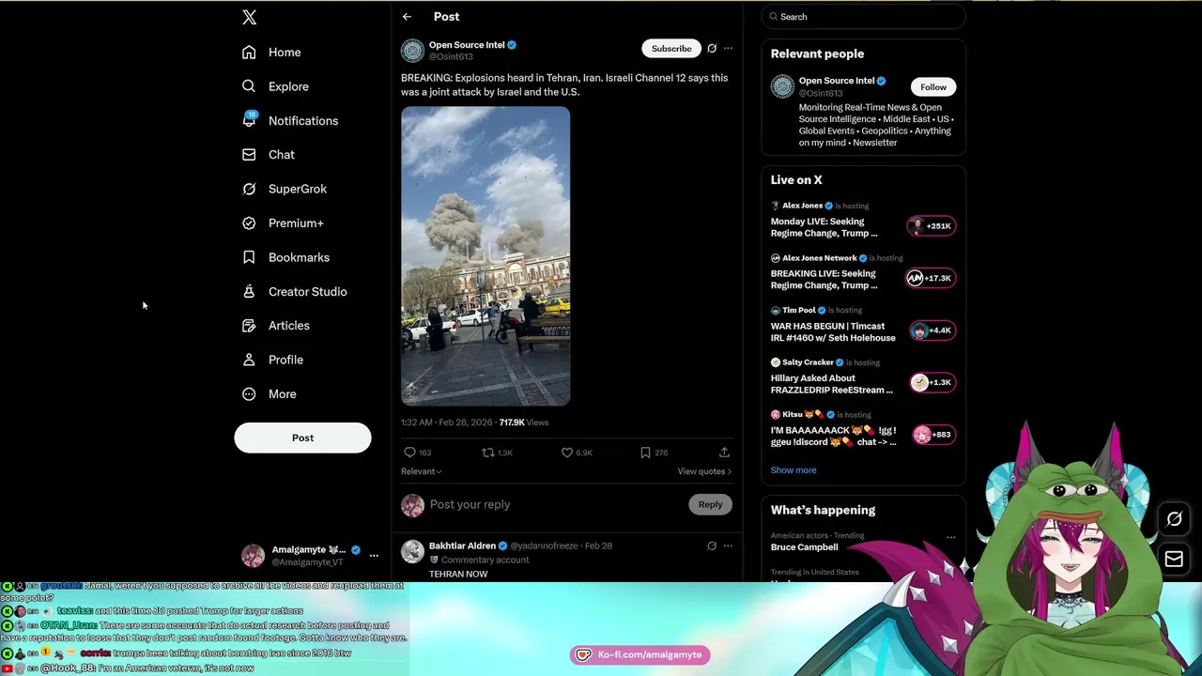Click the Articles icon in sidebar

[x=249, y=326]
